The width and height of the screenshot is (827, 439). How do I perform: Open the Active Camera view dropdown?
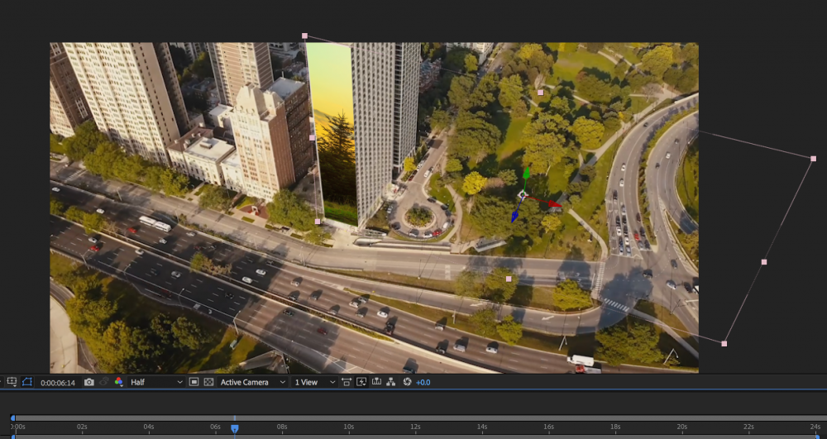point(253,382)
